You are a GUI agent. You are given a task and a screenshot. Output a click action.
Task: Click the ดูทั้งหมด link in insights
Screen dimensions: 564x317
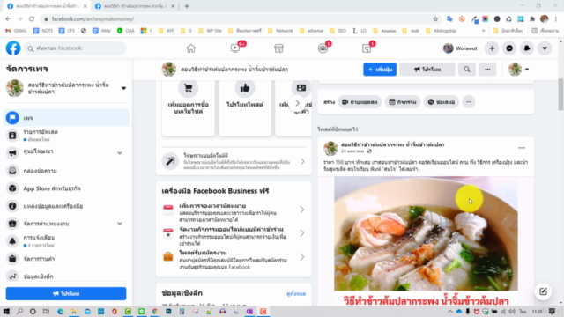pos(296,293)
